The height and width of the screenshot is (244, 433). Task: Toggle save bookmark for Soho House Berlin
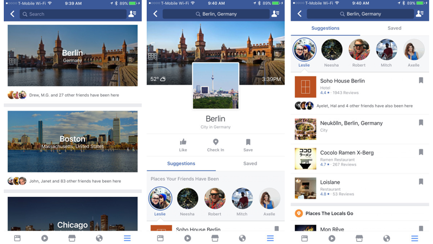pos(421,80)
